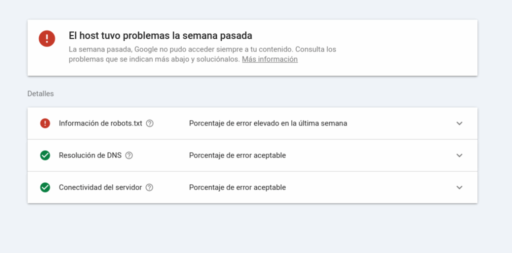The image size is (512, 253).
Task: Click the server row 'Porcentaje de error aceptable' text
Action: (x=237, y=187)
